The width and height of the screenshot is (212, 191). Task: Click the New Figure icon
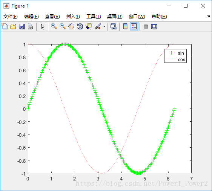5,26
